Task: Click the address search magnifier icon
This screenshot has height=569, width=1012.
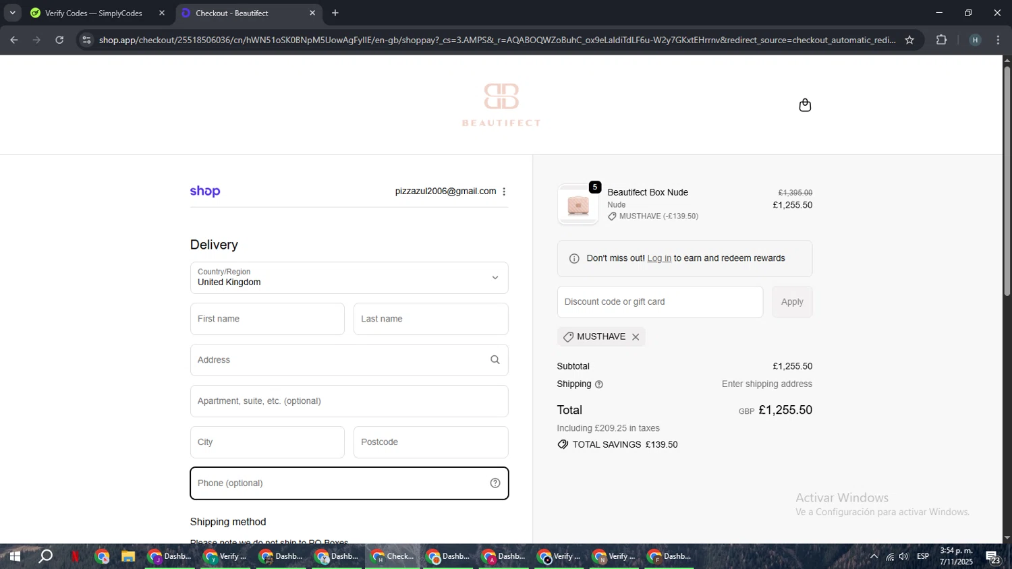Action: tap(495, 360)
